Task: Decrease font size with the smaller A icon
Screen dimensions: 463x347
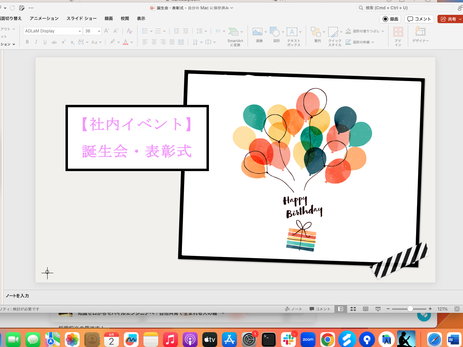Action: click(x=116, y=31)
